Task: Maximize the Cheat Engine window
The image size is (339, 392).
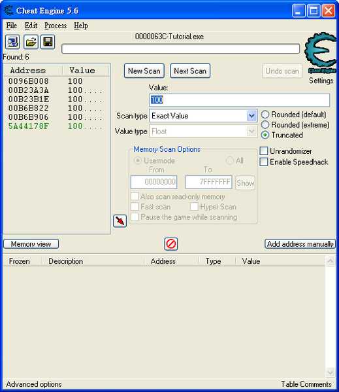Action: [x=314, y=10]
